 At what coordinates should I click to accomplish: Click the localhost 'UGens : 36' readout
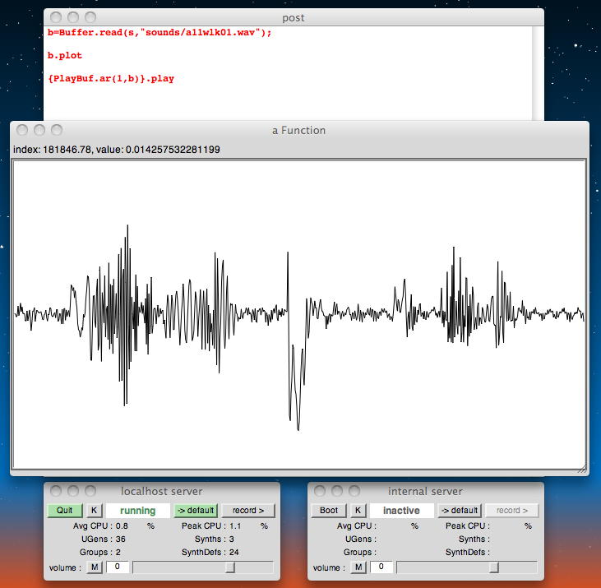tap(104, 539)
